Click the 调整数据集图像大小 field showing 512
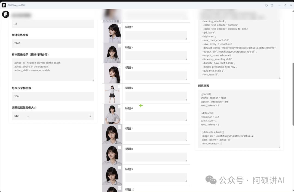 tap(53, 116)
